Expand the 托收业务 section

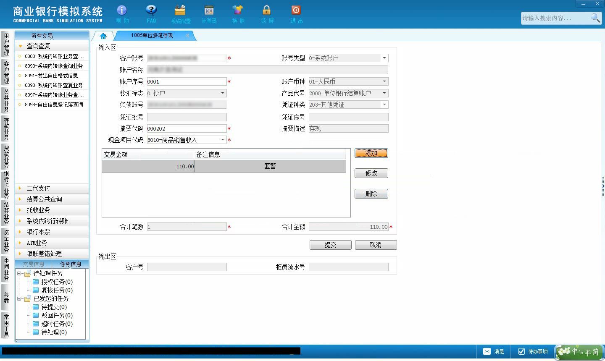coord(52,210)
